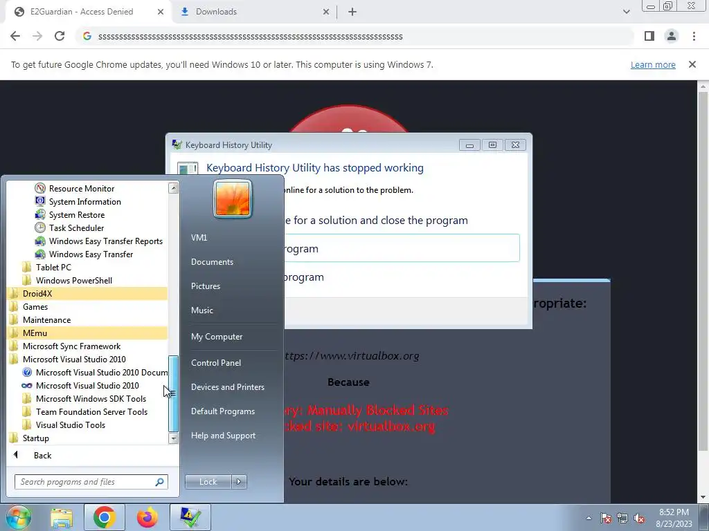Image resolution: width=709 pixels, height=531 pixels.
Task: Open the Chrome tab search dropdown
Action: coord(626,12)
